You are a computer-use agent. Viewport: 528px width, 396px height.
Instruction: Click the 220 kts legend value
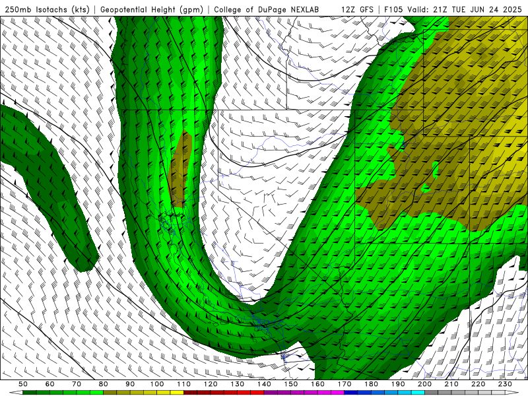[478, 384]
